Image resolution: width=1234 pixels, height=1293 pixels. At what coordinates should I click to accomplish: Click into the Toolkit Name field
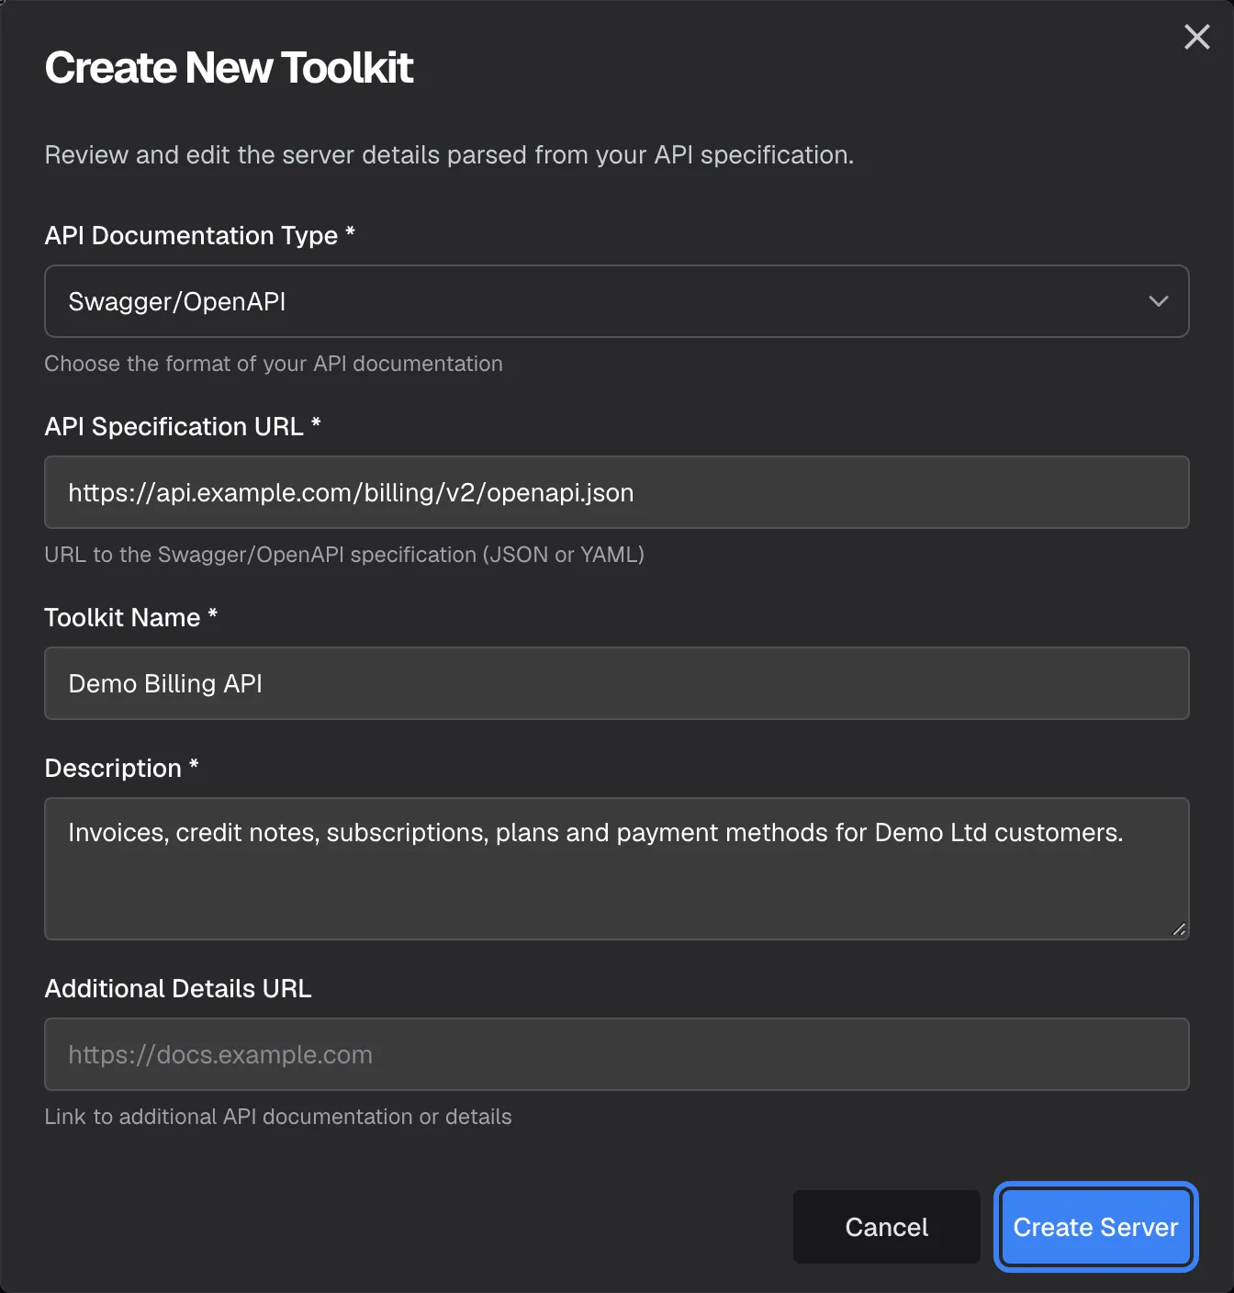617,683
